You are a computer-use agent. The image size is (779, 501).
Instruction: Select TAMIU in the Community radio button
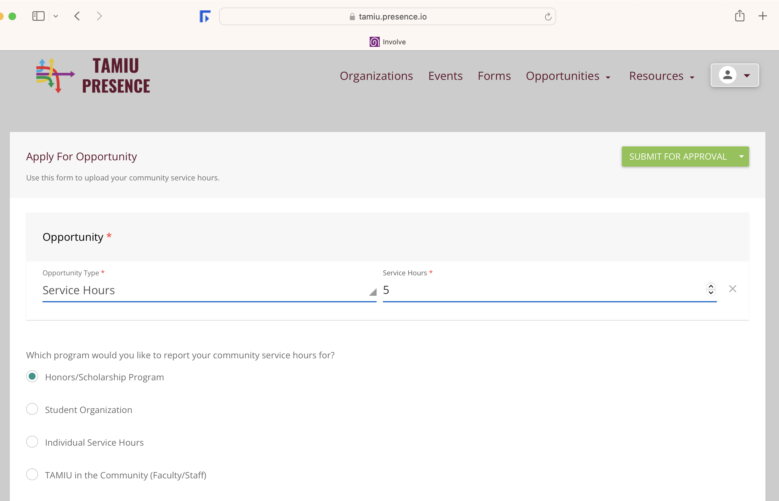click(32, 475)
